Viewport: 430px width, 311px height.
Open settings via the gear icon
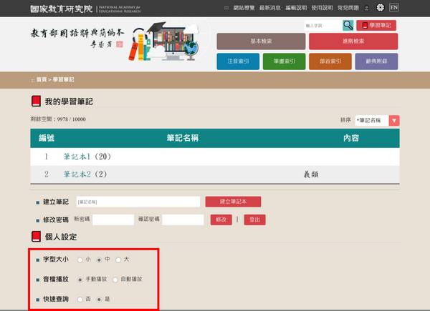[380, 7]
